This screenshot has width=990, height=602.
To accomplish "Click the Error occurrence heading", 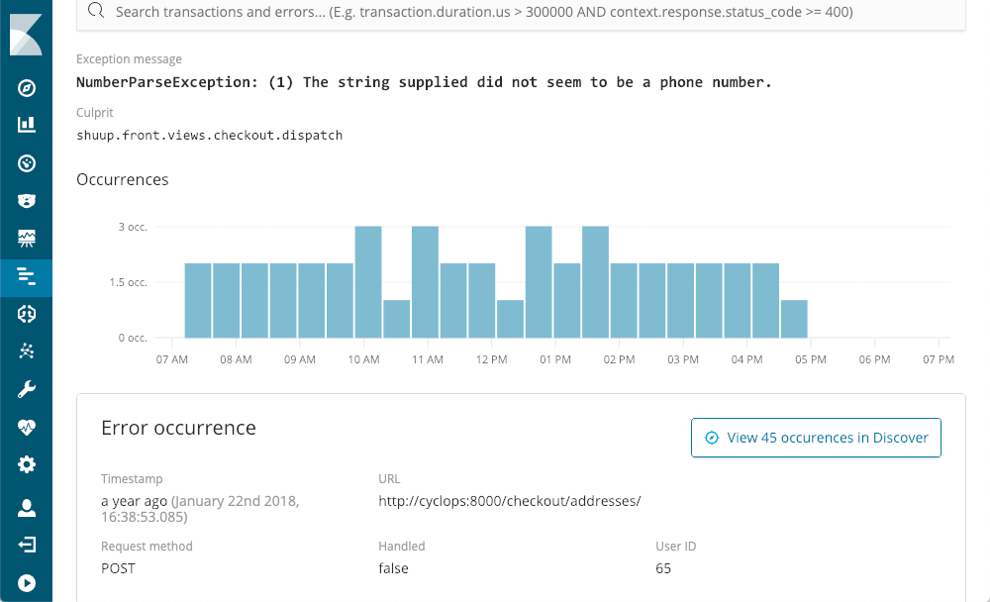I will click(x=178, y=428).
